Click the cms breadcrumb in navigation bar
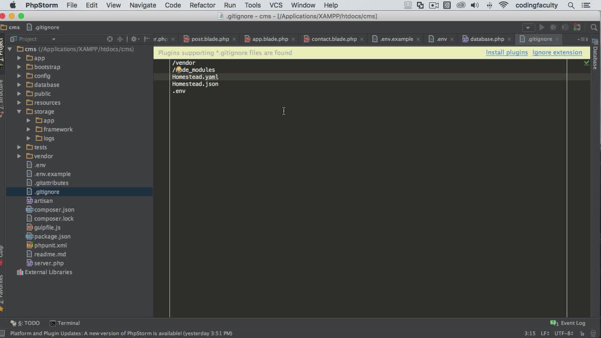Screen dimensions: 601x338 10,27
